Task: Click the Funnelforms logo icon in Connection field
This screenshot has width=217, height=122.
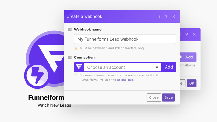Action: click(x=79, y=67)
